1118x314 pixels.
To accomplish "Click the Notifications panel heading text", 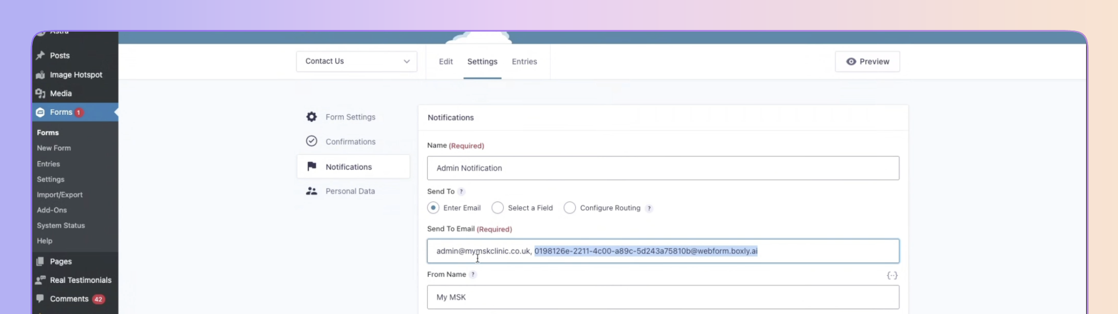I will pyautogui.click(x=451, y=118).
